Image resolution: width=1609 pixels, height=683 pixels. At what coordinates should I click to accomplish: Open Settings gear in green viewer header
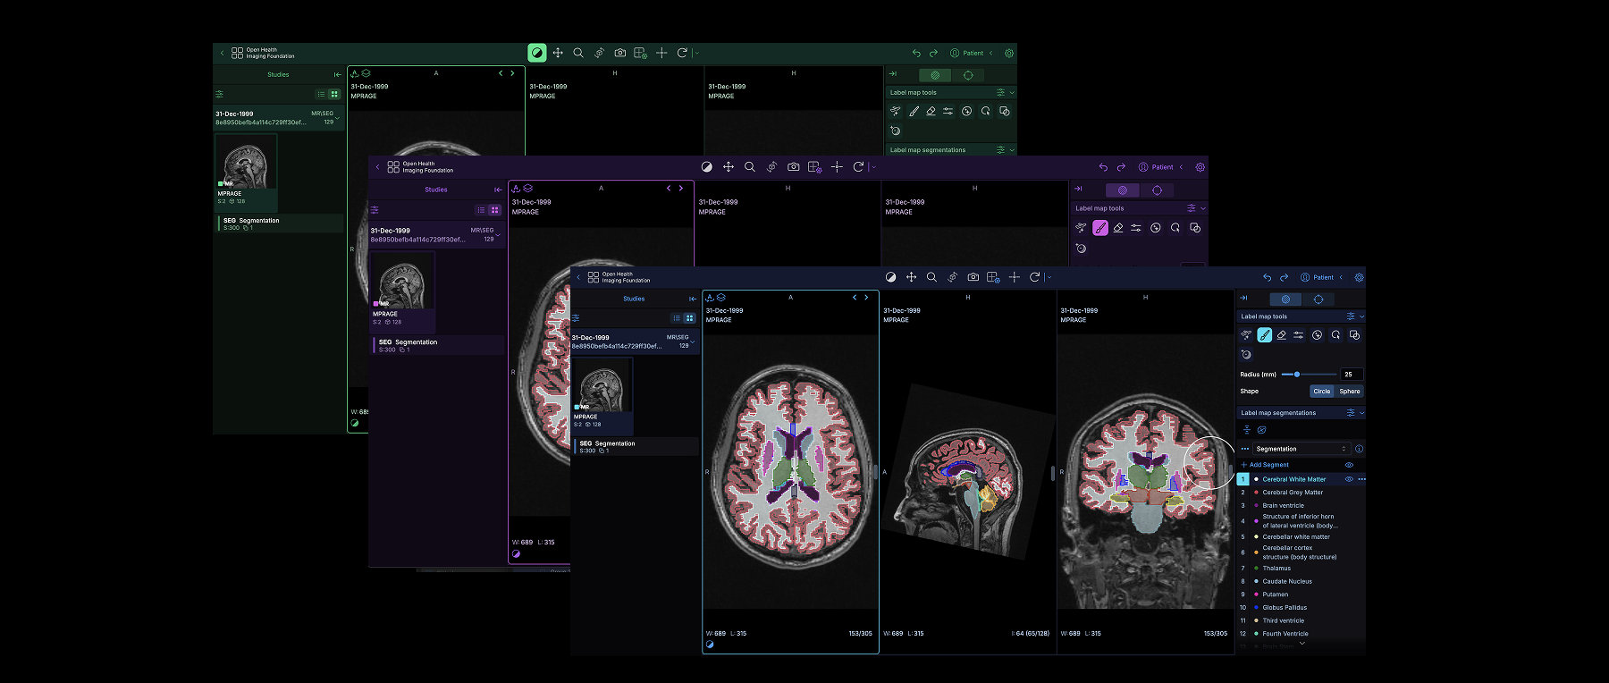(1009, 53)
